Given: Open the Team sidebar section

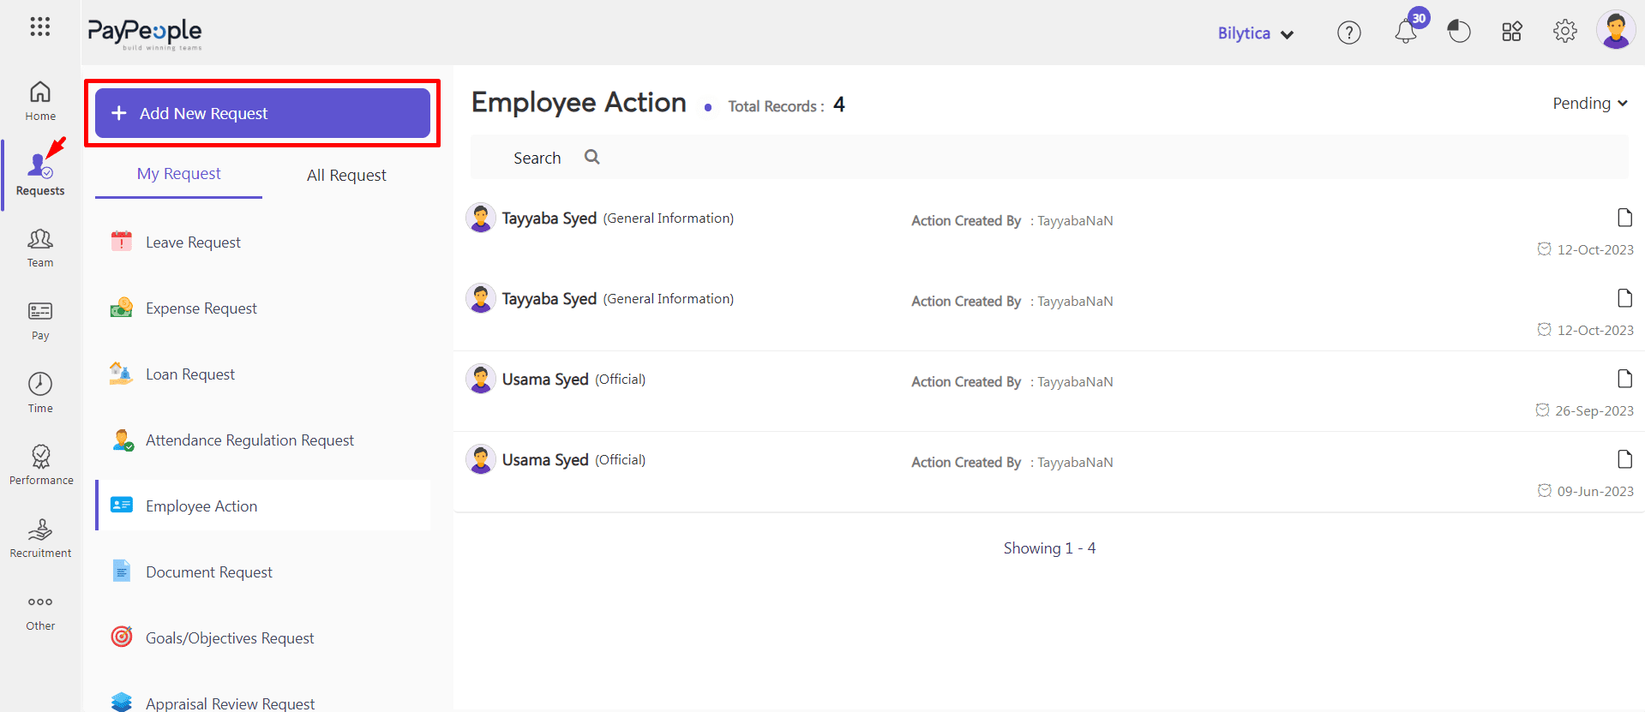Looking at the screenshot, I should pyautogui.click(x=40, y=248).
